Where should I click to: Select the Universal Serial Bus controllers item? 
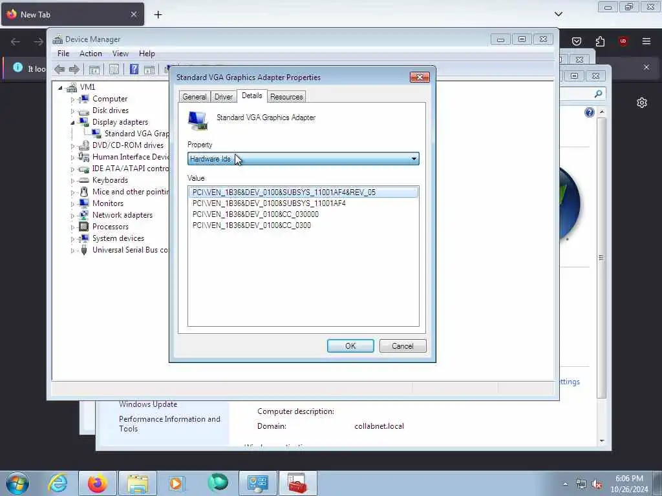click(130, 250)
